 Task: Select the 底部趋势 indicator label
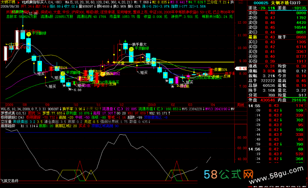coord(8,126)
